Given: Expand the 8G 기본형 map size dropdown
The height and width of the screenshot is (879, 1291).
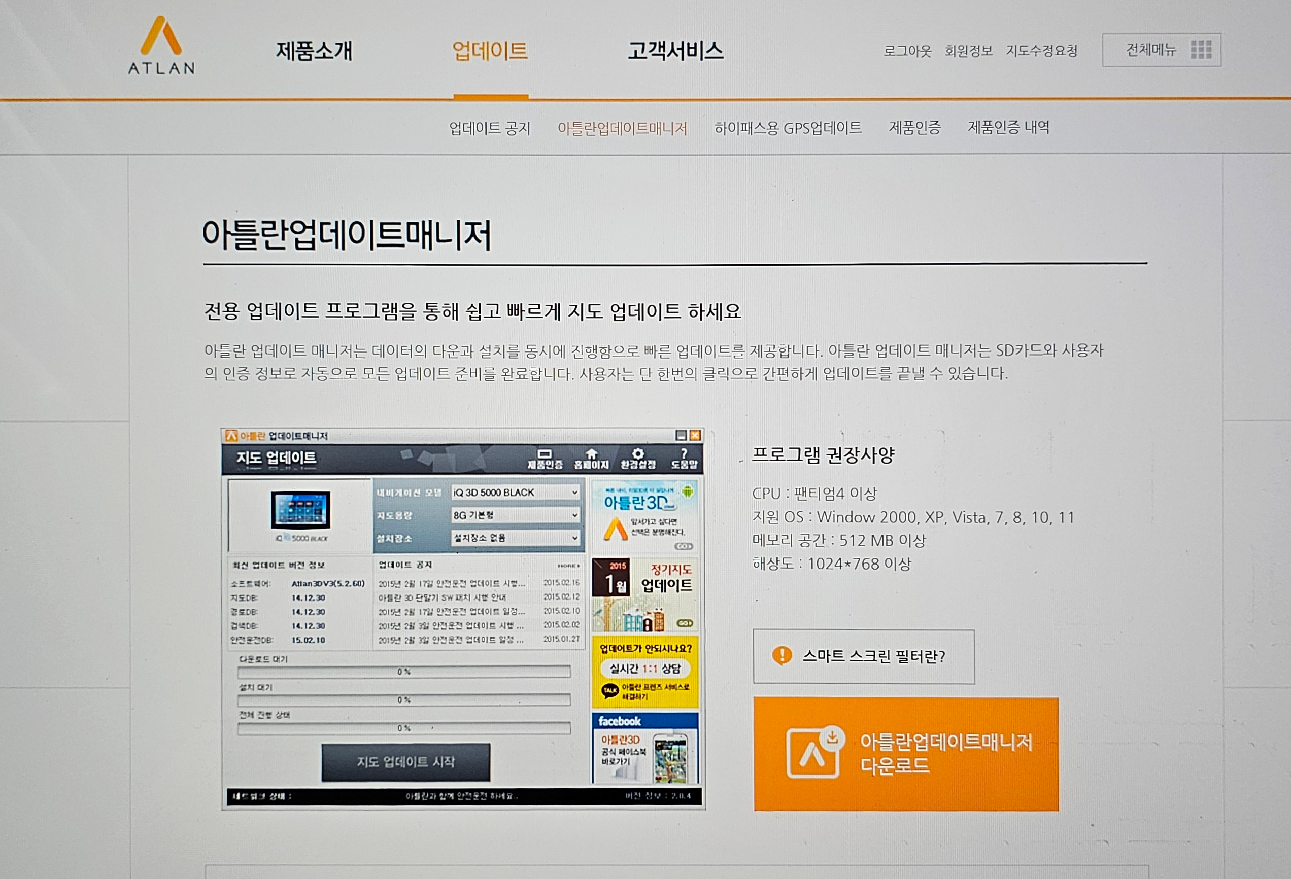Looking at the screenshot, I should pos(516,515).
